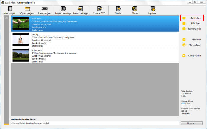Move the selected title up
The width and height of the screenshot is (207, 129).
[192, 40]
